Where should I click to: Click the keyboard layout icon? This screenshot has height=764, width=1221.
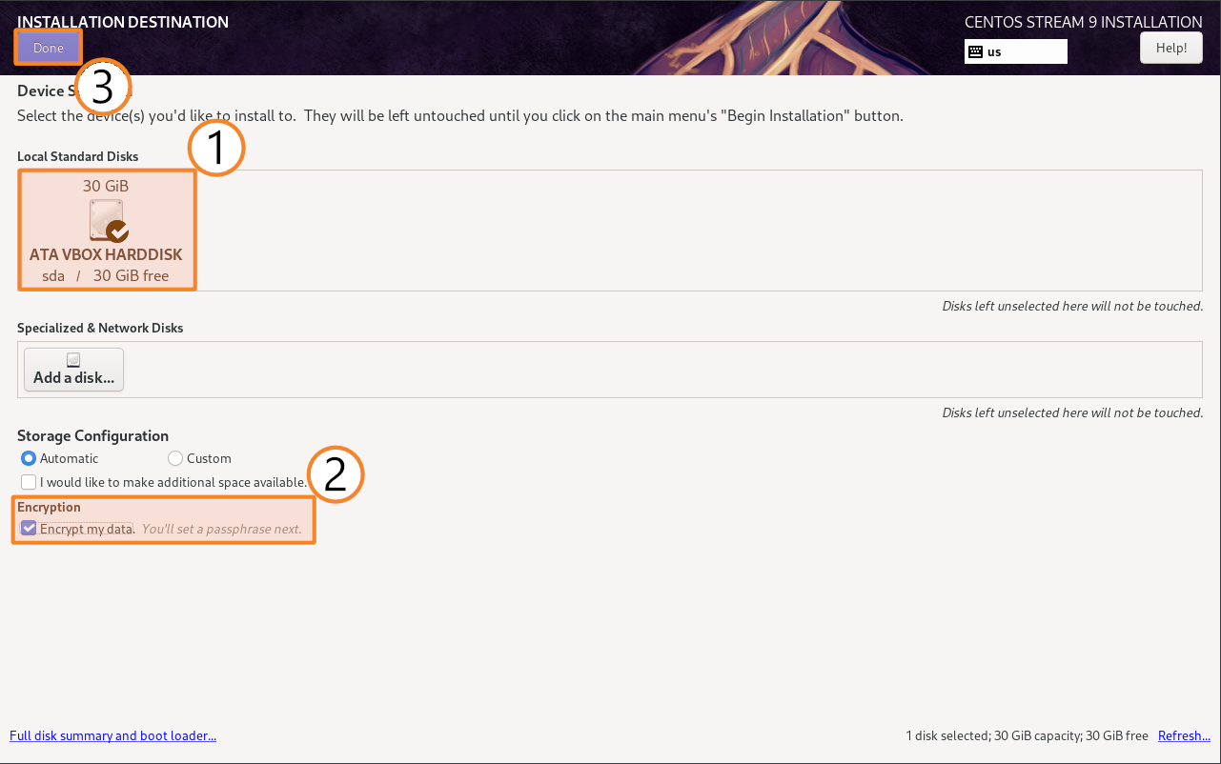tap(975, 51)
